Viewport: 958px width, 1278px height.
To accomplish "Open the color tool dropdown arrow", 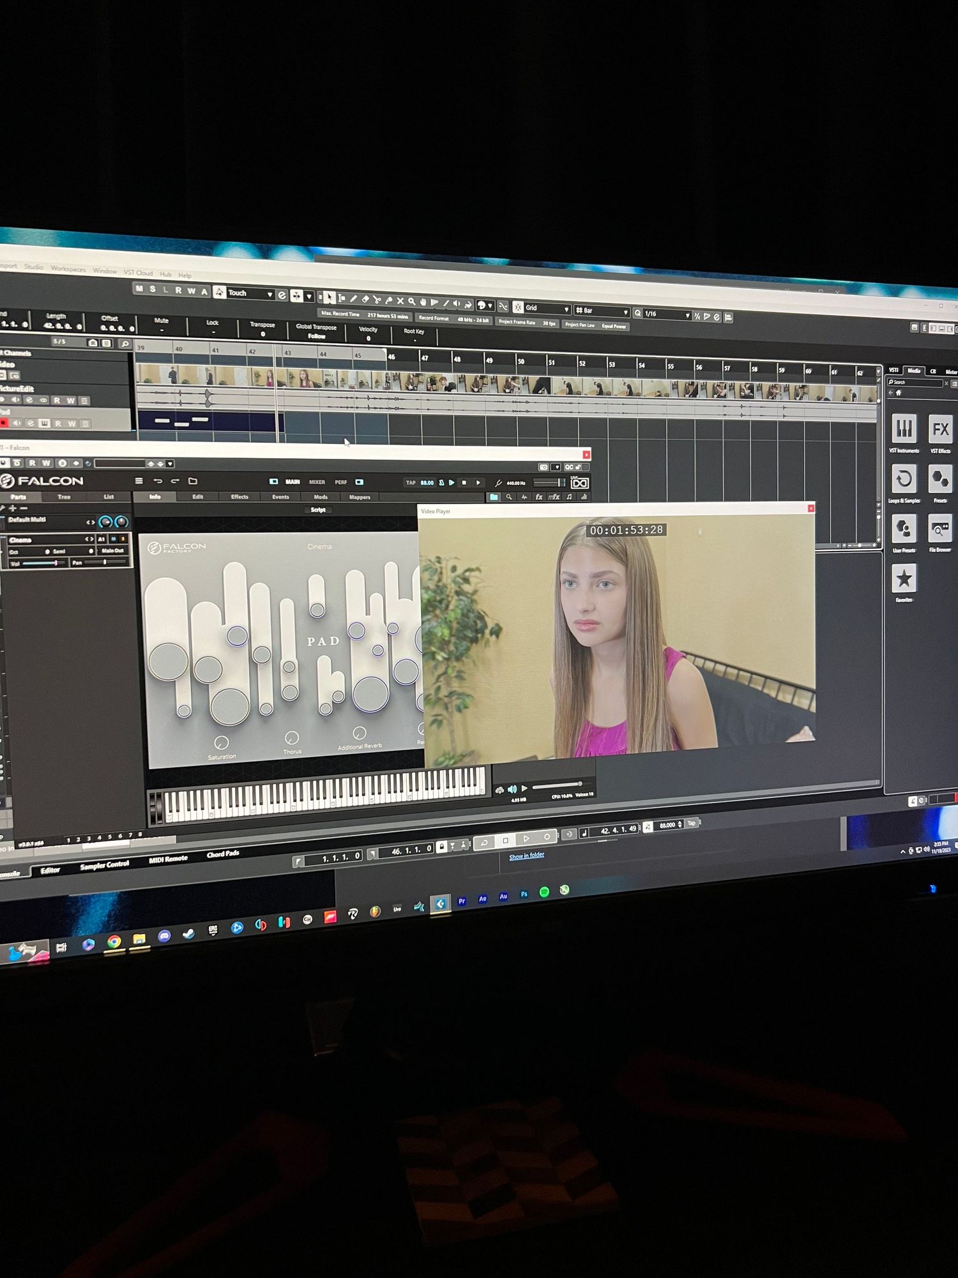I will pyautogui.click(x=490, y=305).
